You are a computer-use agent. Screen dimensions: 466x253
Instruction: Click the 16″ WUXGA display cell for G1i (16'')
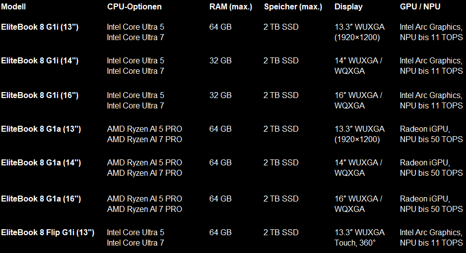click(x=358, y=95)
